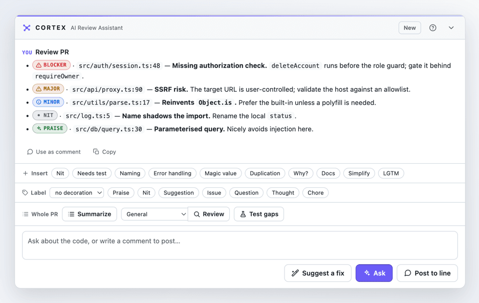
Task: Open help via question mark icon
Action: click(x=432, y=28)
